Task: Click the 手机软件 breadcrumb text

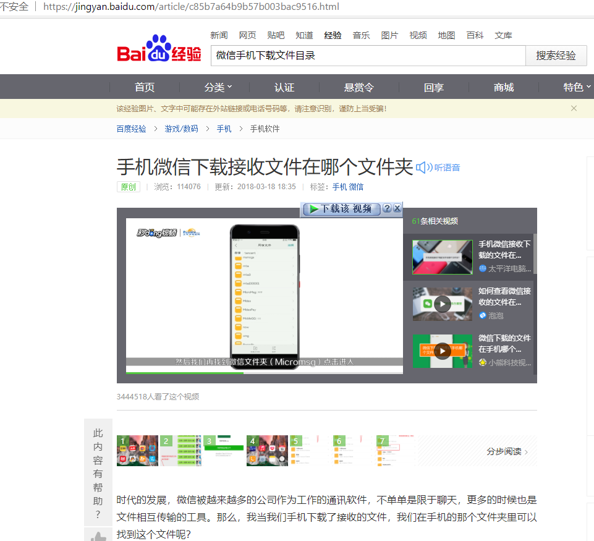Action: click(265, 129)
